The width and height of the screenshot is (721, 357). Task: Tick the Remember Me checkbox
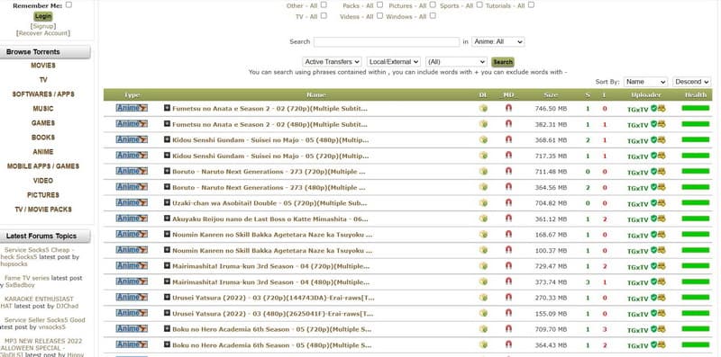(x=68, y=4)
